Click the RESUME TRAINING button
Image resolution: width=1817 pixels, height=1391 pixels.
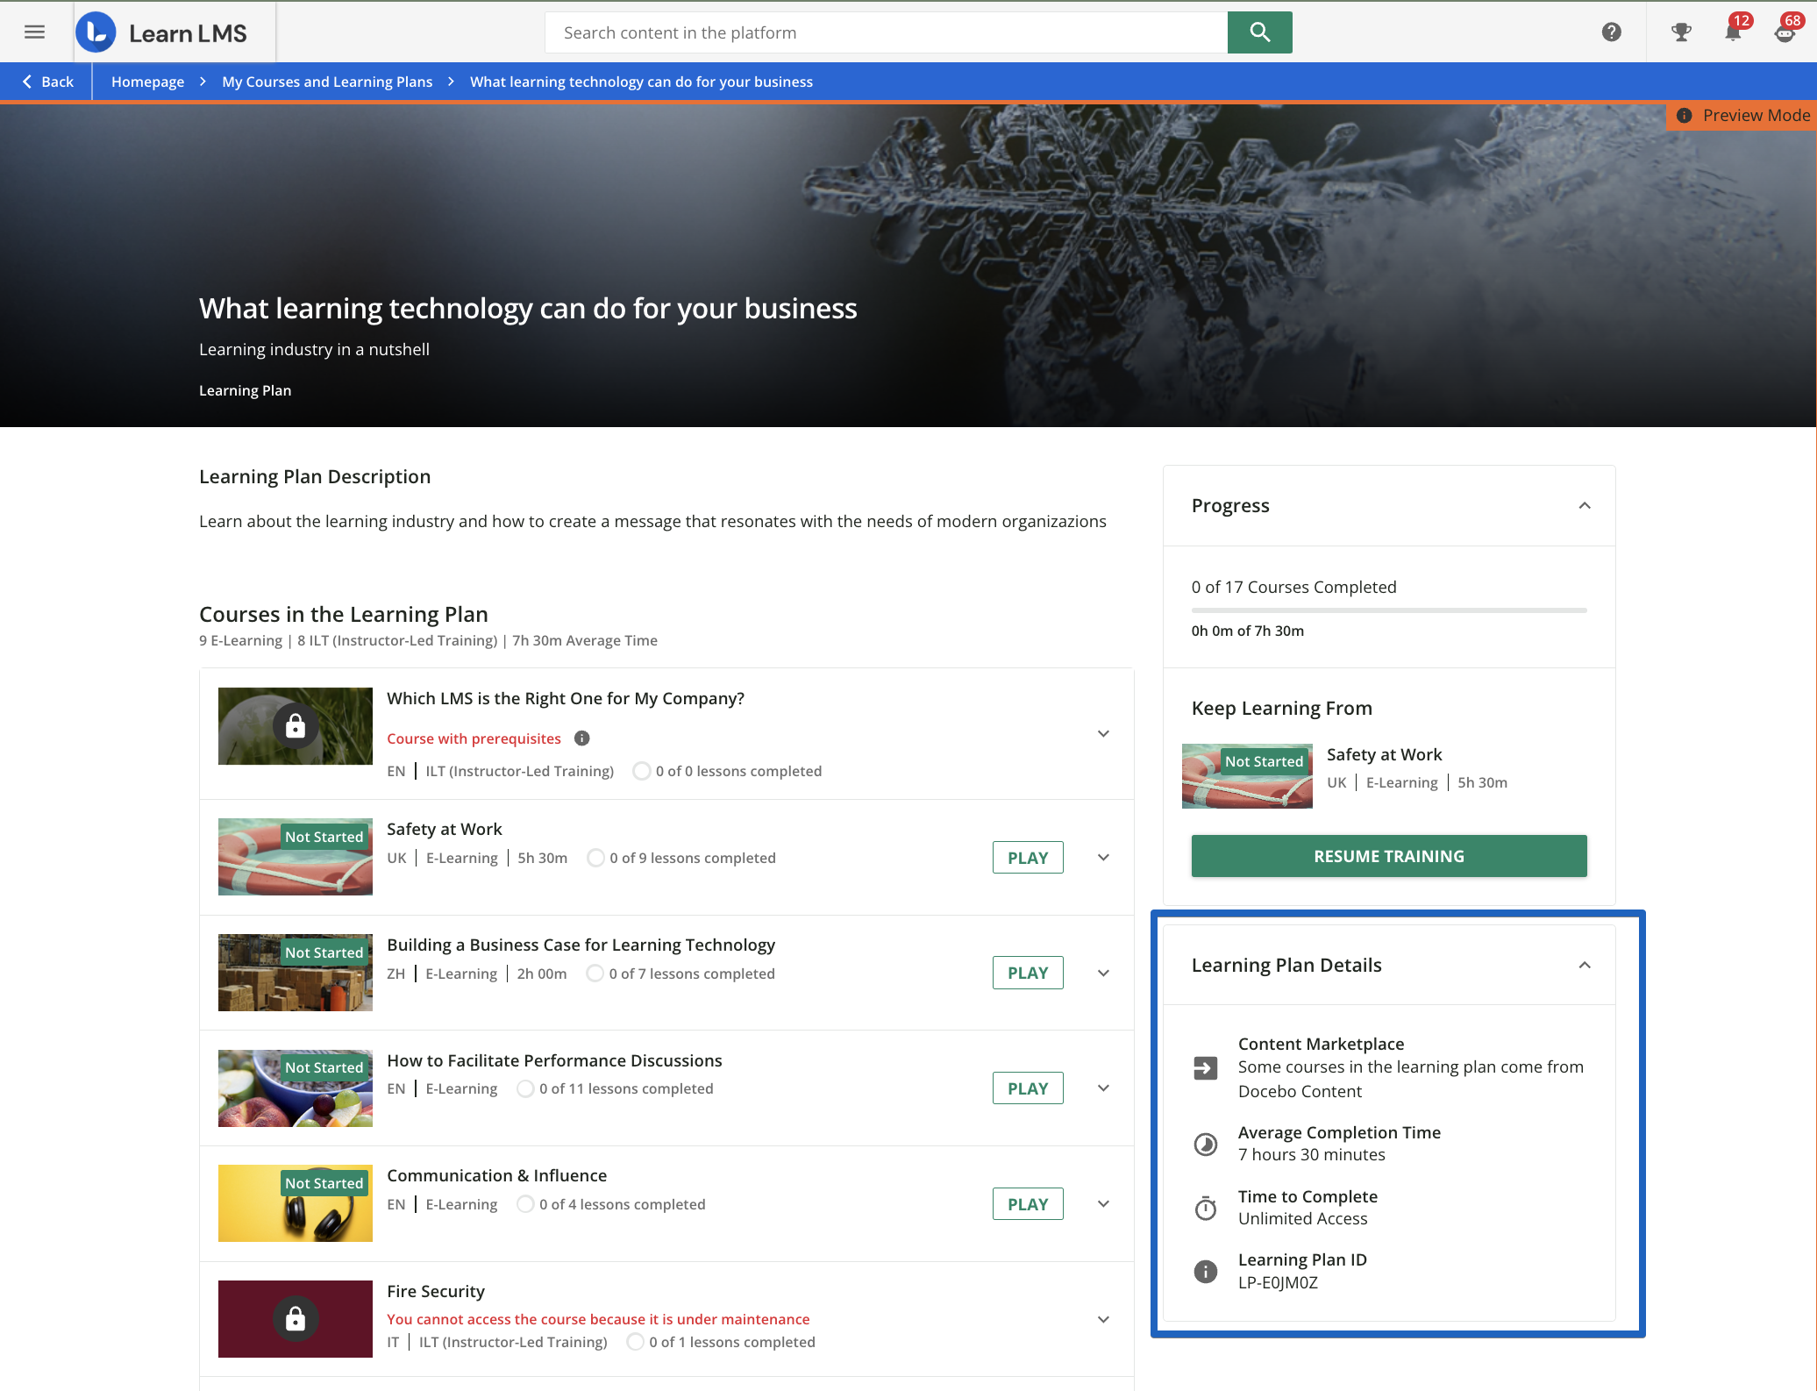[x=1388, y=856]
